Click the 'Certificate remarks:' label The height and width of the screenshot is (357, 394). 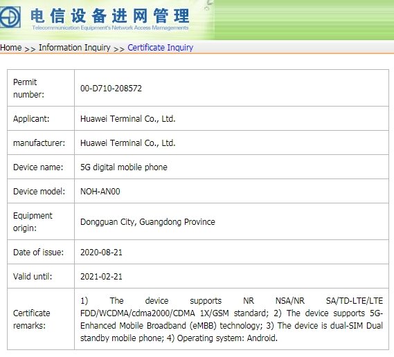tap(31, 320)
